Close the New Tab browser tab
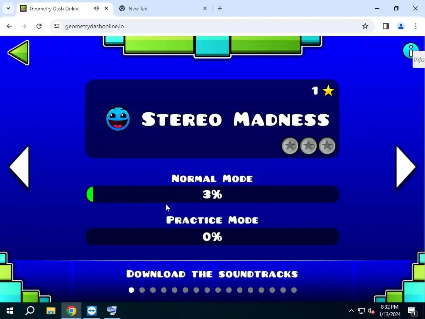425x319 pixels. pos(205,8)
